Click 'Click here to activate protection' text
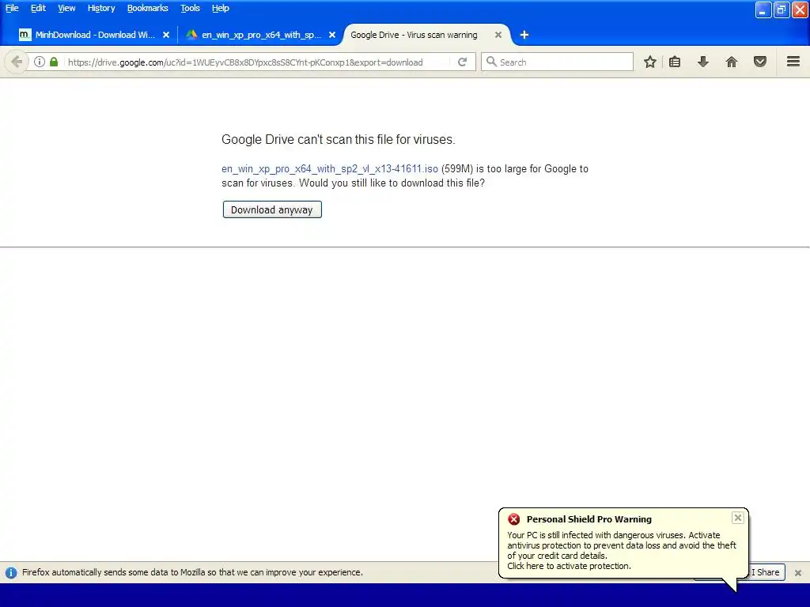Viewport: 810px width, 607px height. 569,566
